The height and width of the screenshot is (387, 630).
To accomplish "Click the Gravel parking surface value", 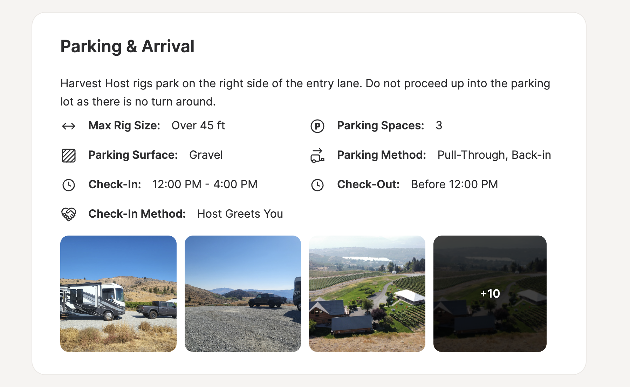I will click(206, 155).
